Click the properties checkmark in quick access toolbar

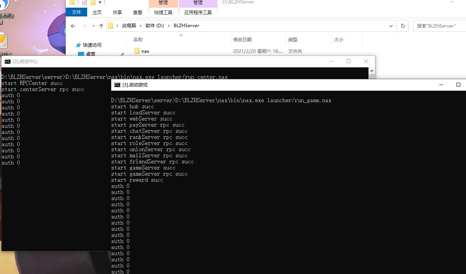coord(84,2)
